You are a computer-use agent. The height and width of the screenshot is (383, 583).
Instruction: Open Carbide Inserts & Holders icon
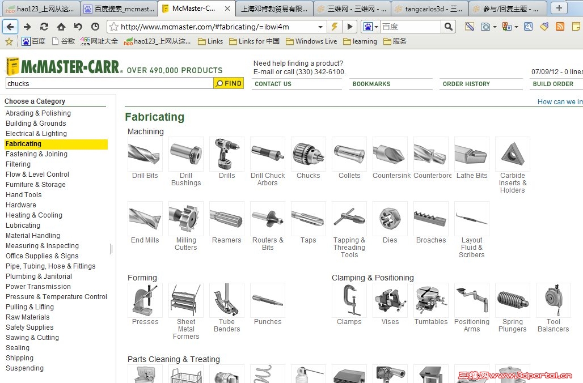513,154
